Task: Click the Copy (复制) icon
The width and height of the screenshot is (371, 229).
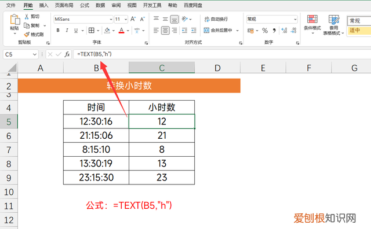Action: coord(27,25)
